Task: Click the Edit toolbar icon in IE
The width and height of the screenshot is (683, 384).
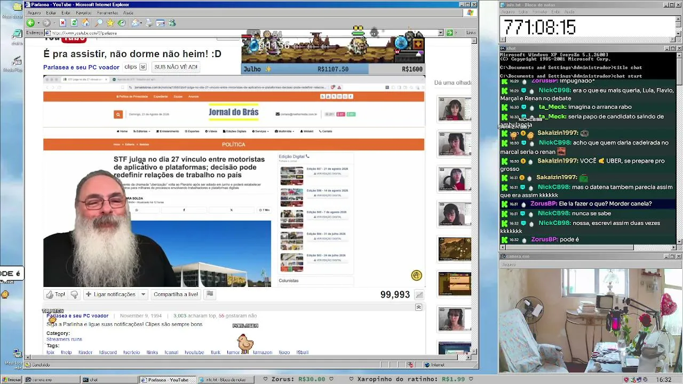Action: pos(160,23)
